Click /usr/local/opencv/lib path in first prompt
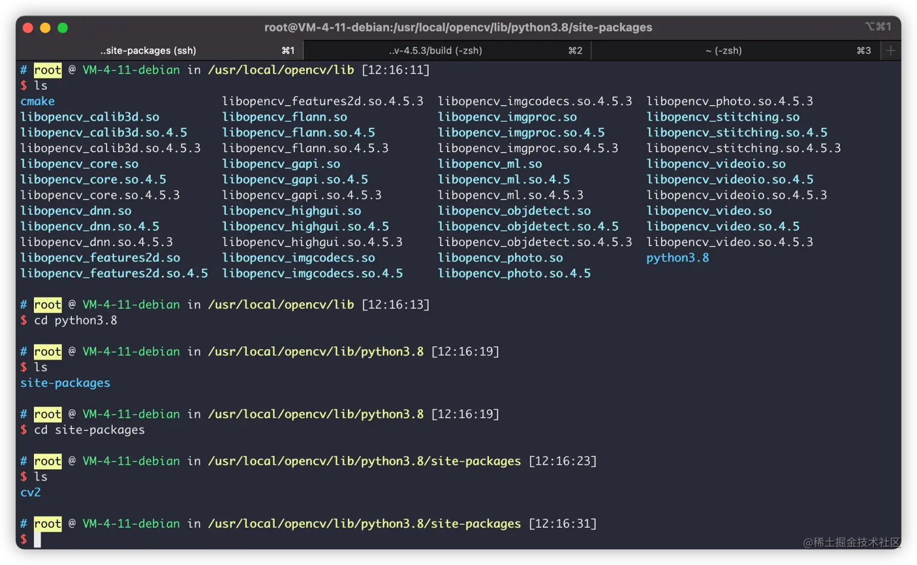 pyautogui.click(x=281, y=70)
